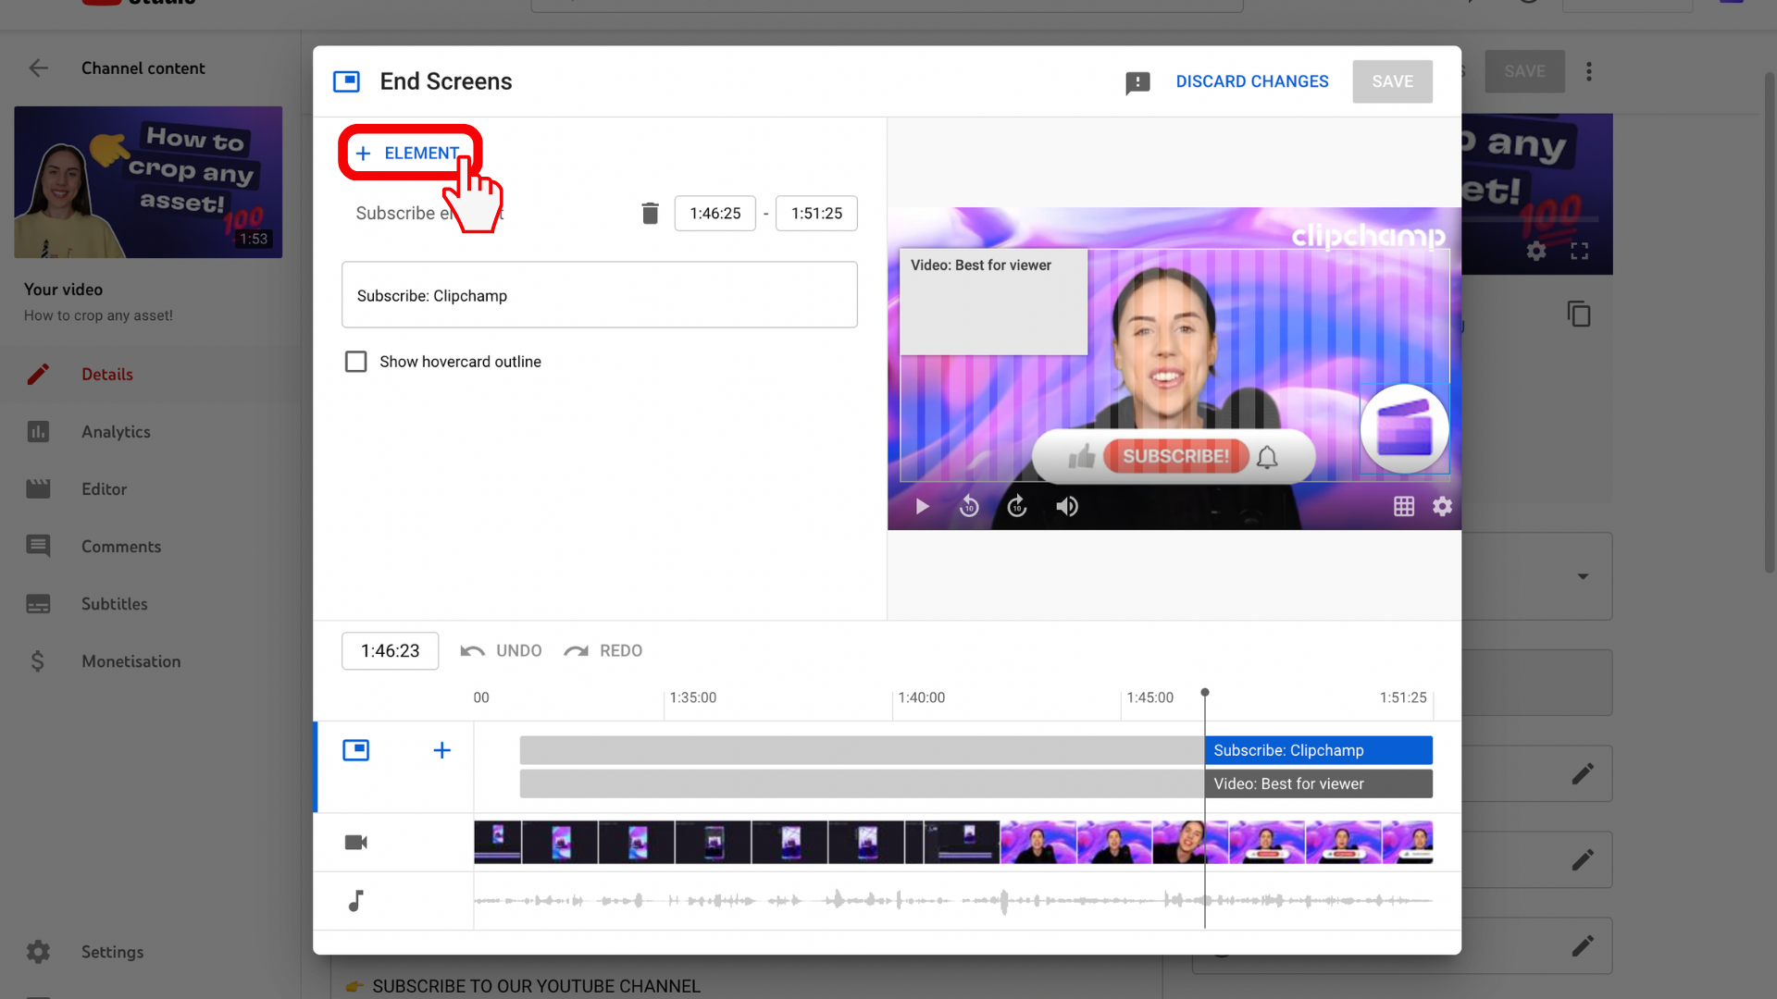Click the timeline playhead marker
1777x999 pixels.
[1205, 693]
